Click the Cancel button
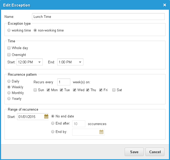170x160 pixels. [155, 152]
